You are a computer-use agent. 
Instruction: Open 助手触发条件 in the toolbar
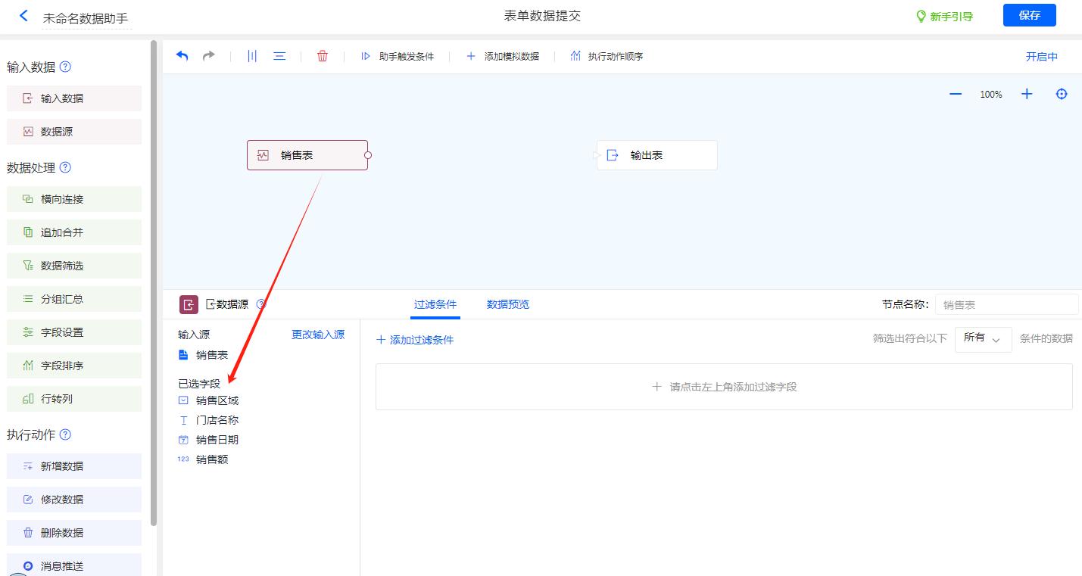398,56
